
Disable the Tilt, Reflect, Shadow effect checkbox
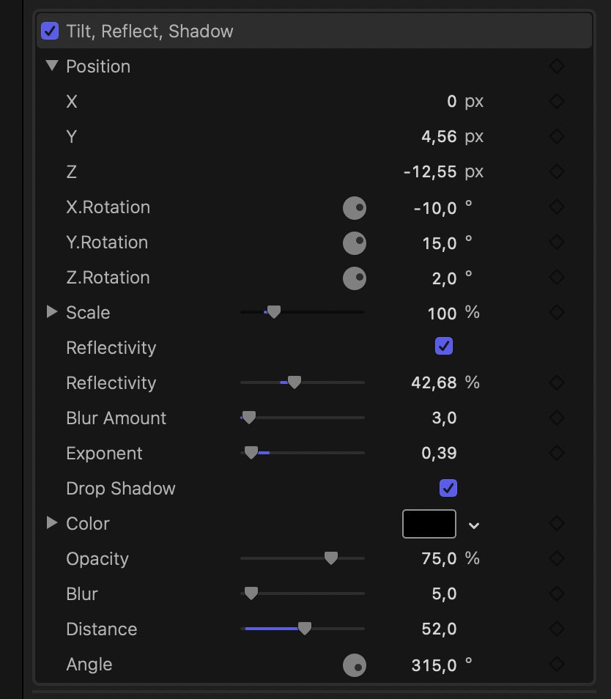(50, 31)
